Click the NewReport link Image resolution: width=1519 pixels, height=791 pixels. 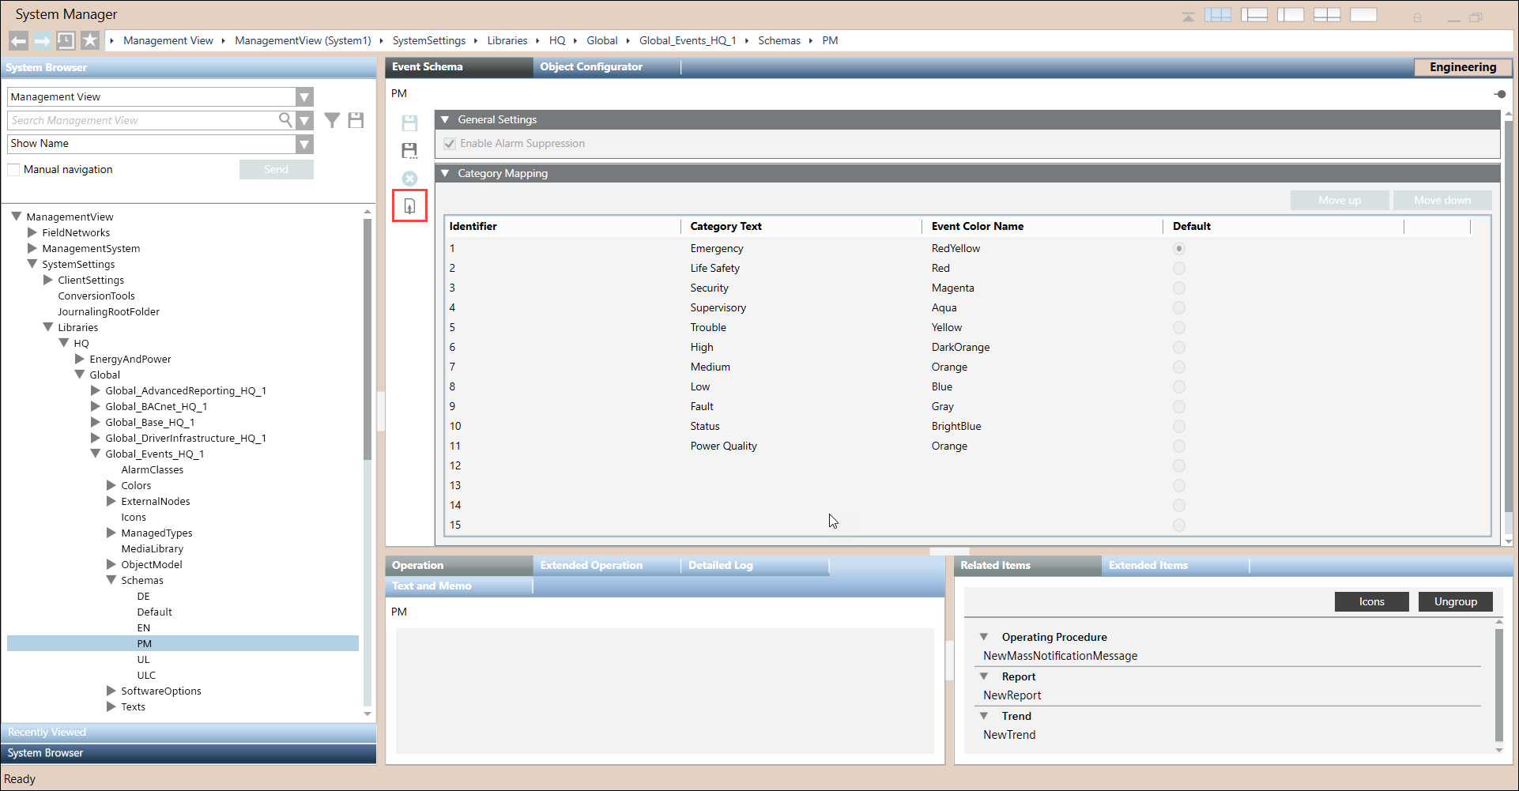1012,695
